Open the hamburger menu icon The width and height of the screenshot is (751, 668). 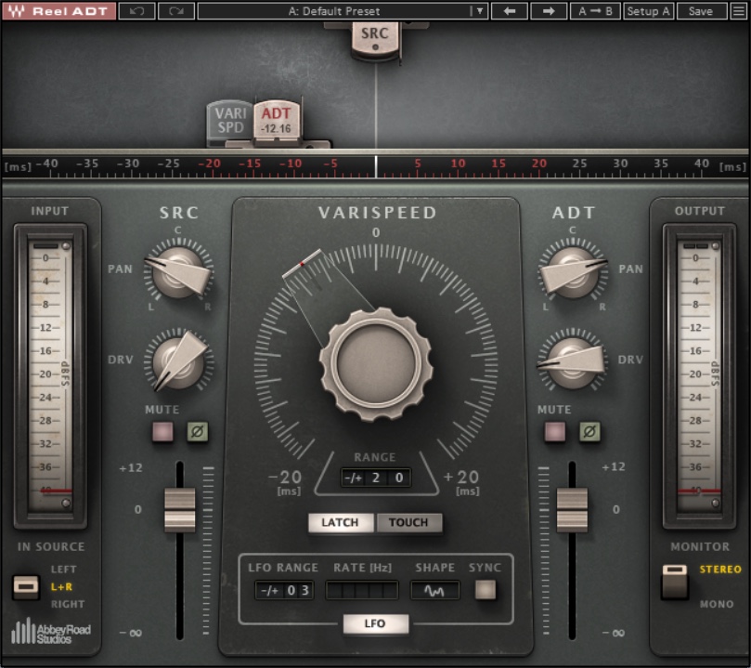tap(739, 11)
